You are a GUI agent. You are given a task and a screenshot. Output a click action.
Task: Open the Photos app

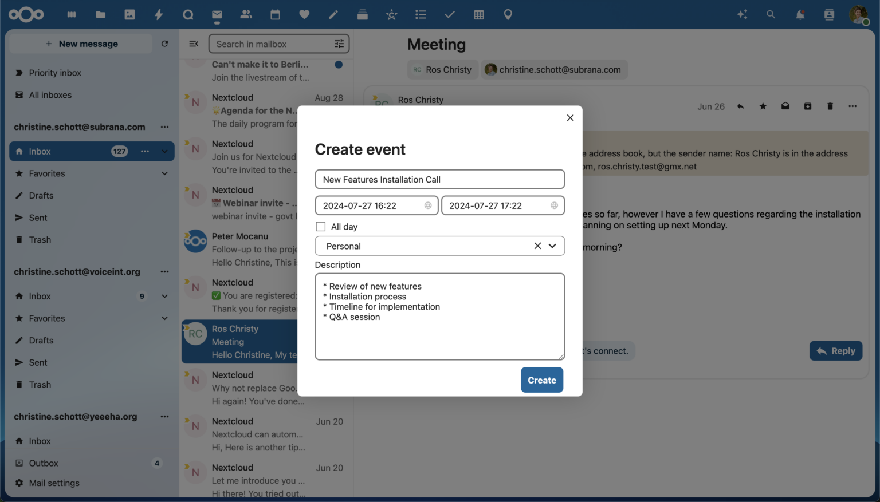point(129,14)
